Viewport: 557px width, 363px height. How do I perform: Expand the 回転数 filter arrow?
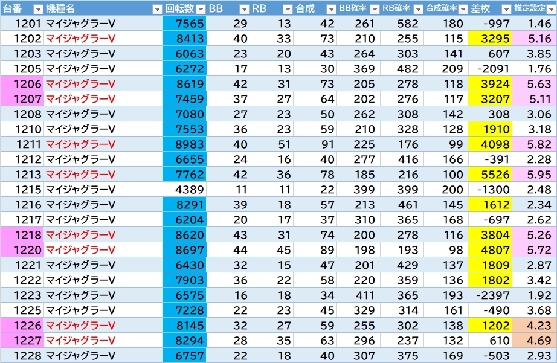click(x=199, y=9)
